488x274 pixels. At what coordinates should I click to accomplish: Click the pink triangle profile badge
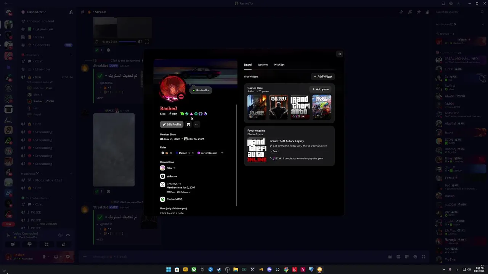pyautogui.click(x=191, y=114)
